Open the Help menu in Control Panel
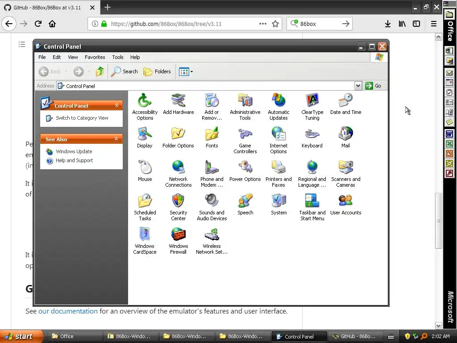This screenshot has width=457, height=343. (x=135, y=57)
